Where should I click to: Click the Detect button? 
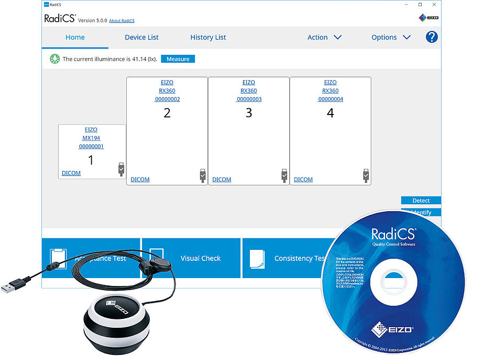click(x=421, y=200)
